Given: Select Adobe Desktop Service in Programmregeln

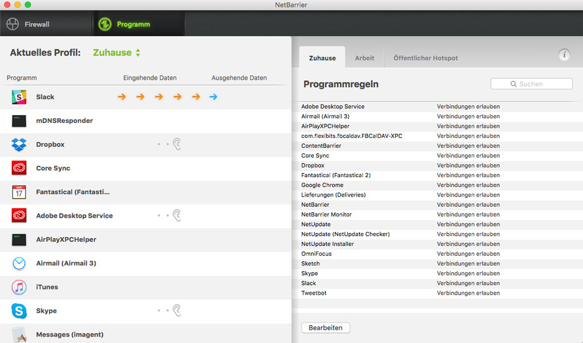Looking at the screenshot, I should coord(437,107).
